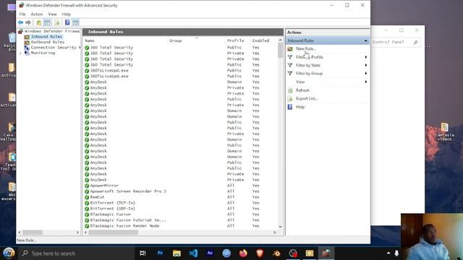Click rules list vertical scrollbar thumb

tap(280, 51)
